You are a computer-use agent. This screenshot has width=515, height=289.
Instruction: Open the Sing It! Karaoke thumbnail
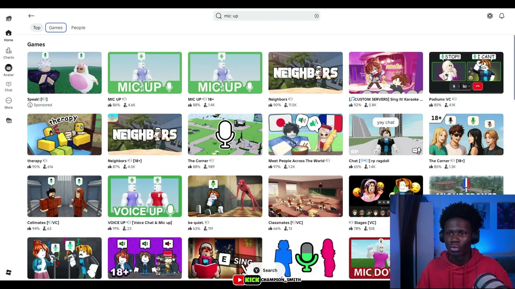click(386, 73)
